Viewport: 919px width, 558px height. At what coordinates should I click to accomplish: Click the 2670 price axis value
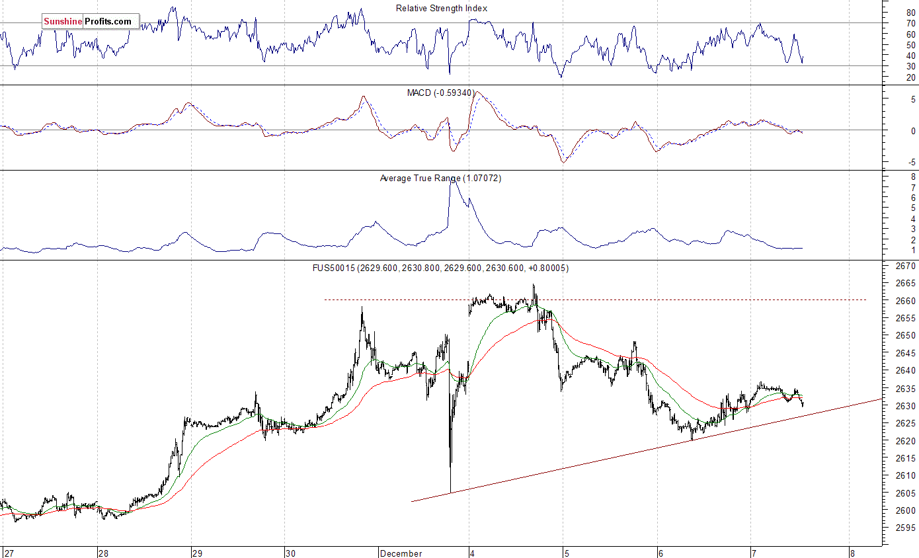[x=906, y=266]
